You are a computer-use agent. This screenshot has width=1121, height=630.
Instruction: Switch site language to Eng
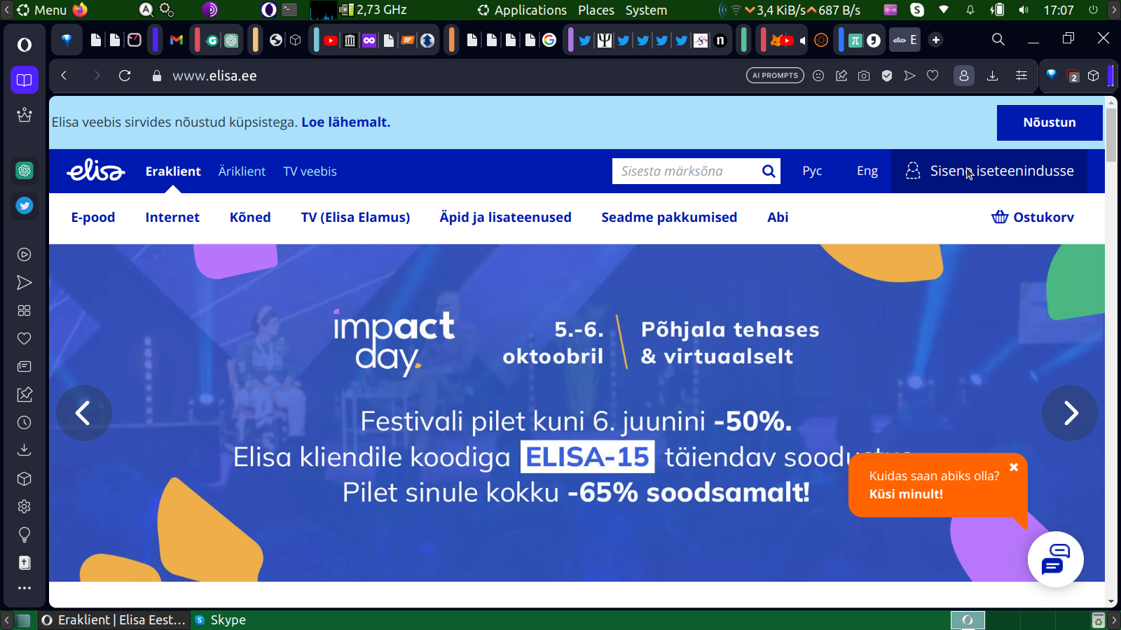[867, 171]
